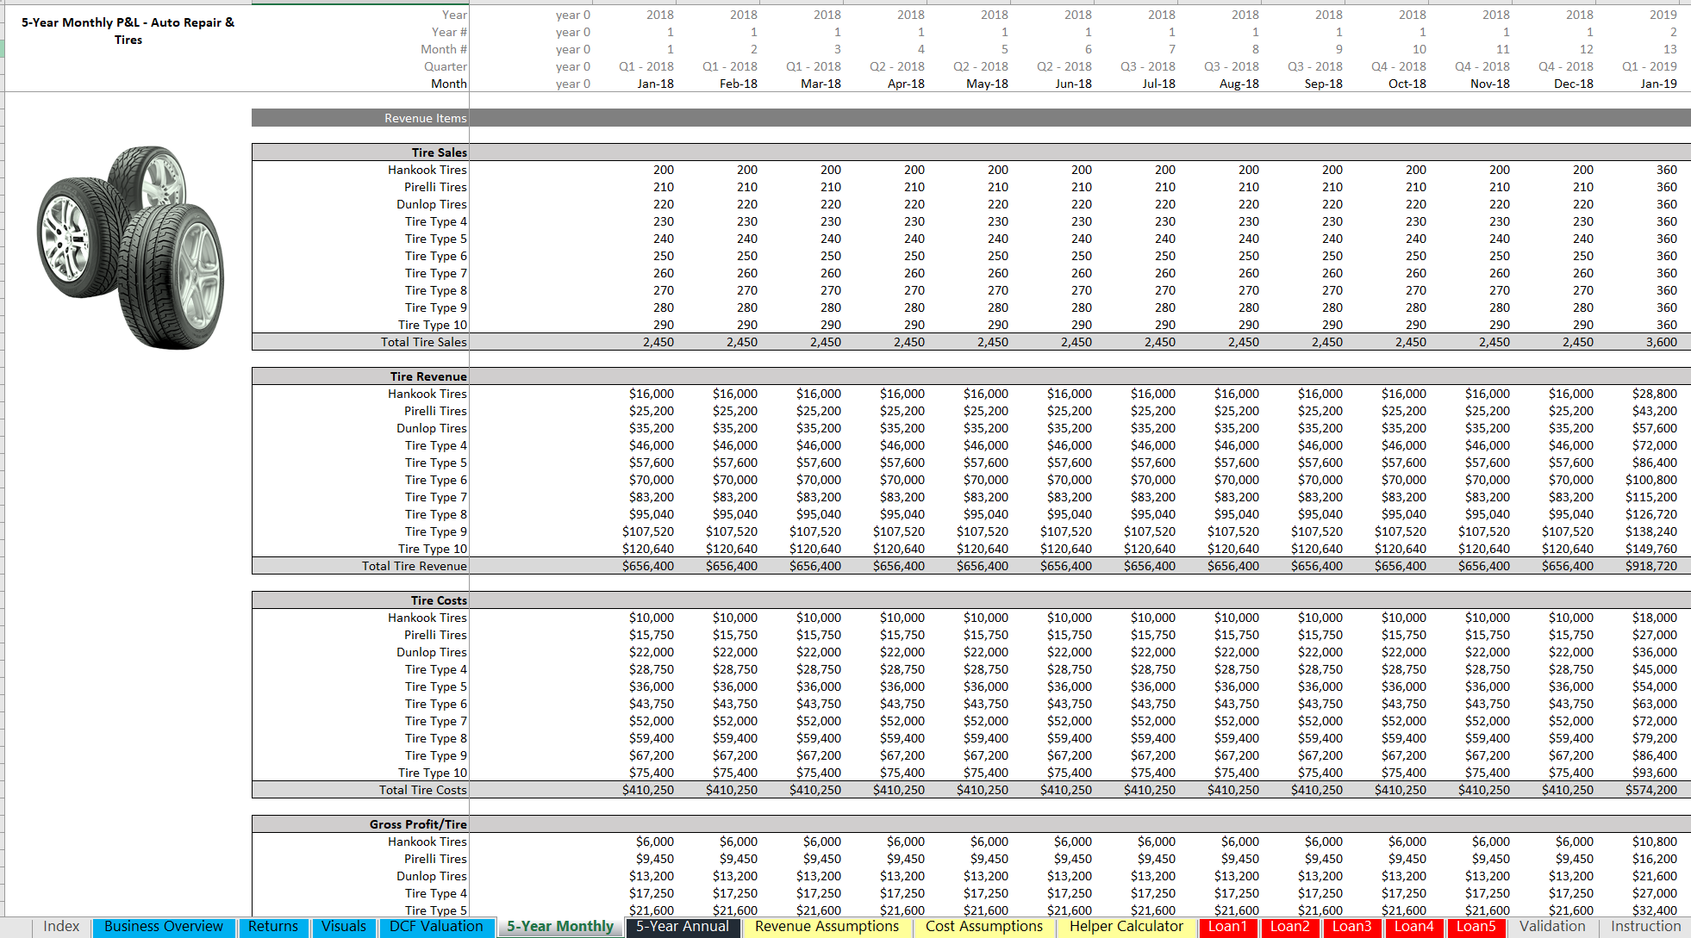1691x938 pixels.
Task: Go to the DCF Valuation sheet
Action: click(436, 927)
